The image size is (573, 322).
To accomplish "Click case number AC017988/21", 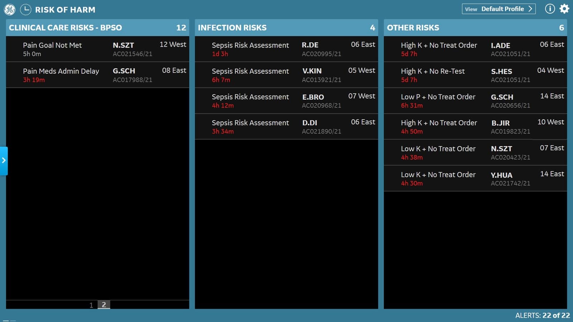I will (x=133, y=80).
